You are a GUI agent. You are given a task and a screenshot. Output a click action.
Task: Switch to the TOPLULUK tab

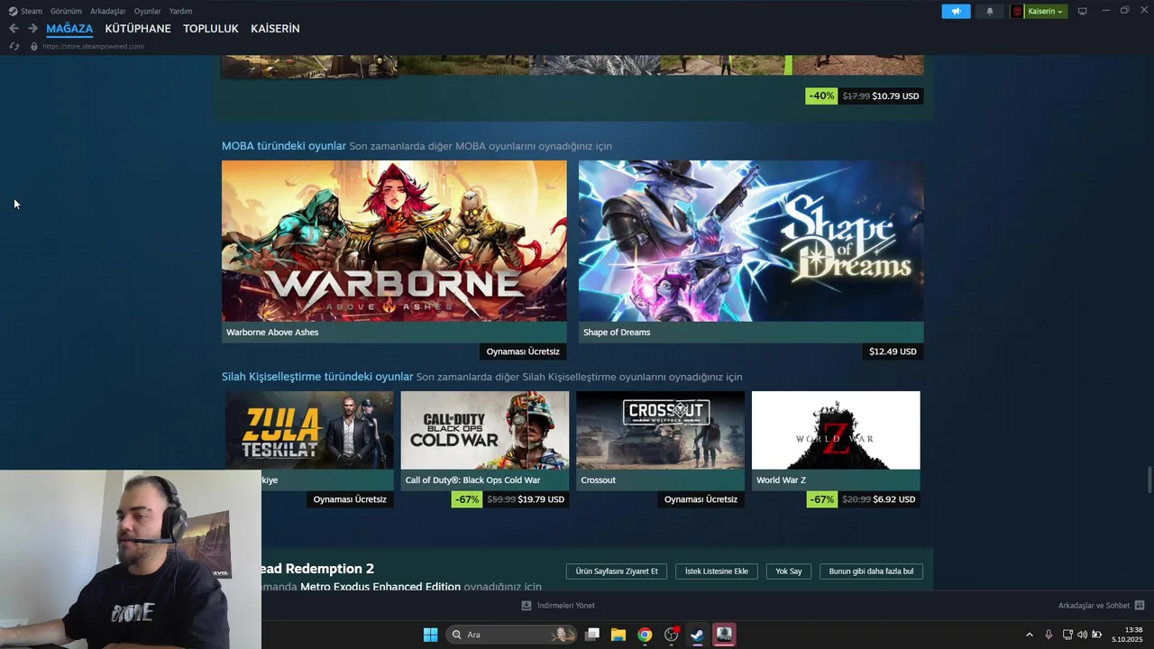coord(211,29)
